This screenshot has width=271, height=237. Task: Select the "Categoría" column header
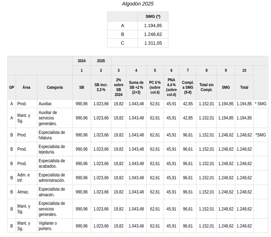(55, 87)
